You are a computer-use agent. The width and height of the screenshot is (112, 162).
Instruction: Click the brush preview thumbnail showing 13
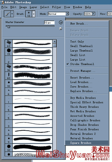pyautogui.click(x=29, y=14)
